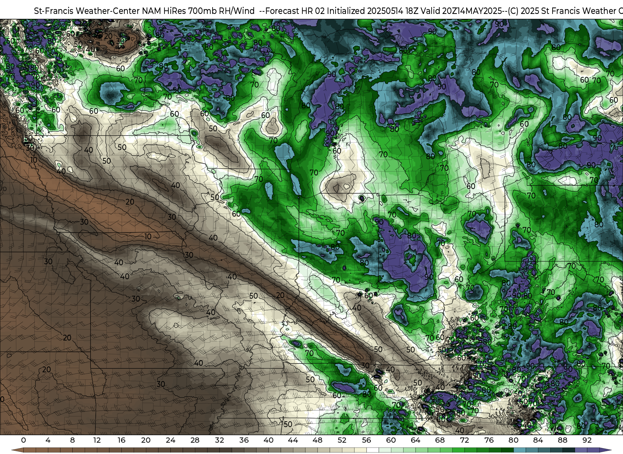
Task: Select the purple colorbar swatch at 92
Action: click(593, 450)
